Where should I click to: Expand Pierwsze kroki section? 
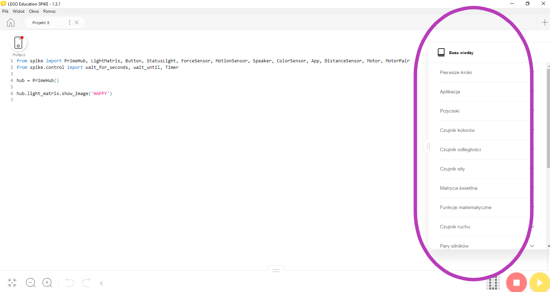click(x=487, y=72)
